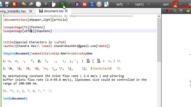Screen dimensions: 191x107
Task: Select the magnifier tool in PDF viewer
Action: [175, 11]
